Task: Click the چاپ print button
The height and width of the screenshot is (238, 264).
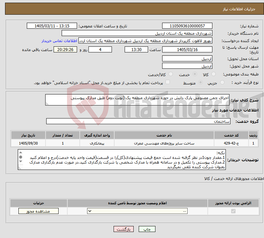Action: [x=147, y=229]
